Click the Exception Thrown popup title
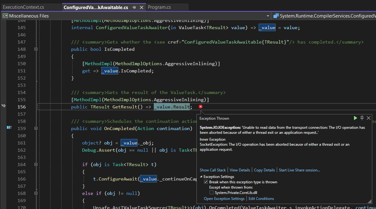376x209 pixels. (214, 118)
